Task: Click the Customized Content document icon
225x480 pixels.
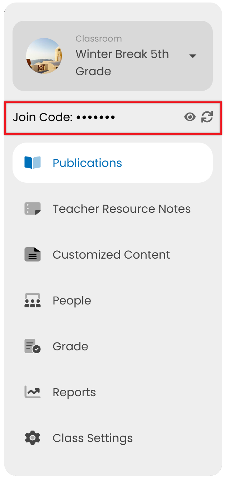Action: point(32,254)
